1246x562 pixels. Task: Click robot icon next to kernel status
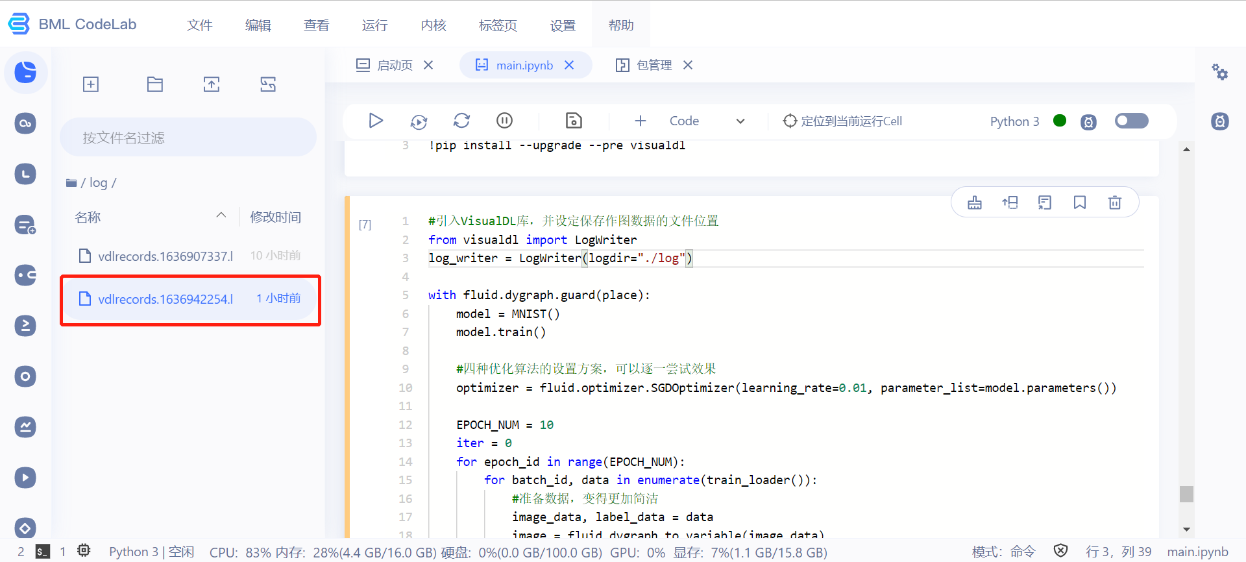(x=1088, y=122)
